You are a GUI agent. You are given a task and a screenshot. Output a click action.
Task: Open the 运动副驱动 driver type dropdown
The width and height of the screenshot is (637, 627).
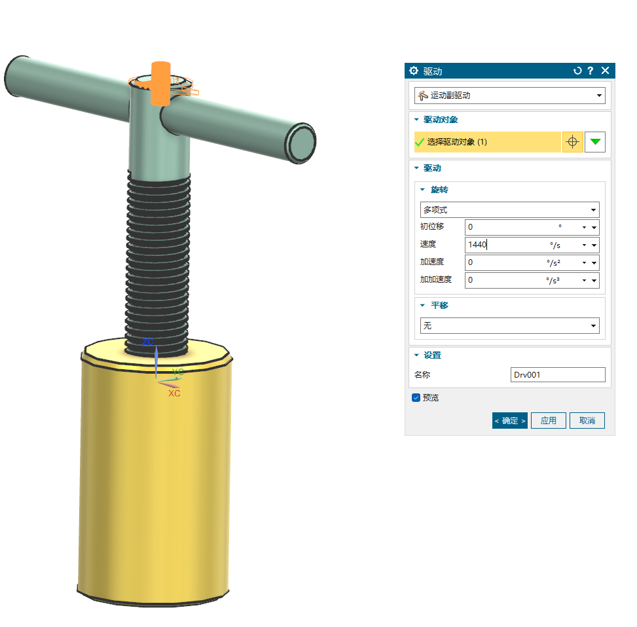point(509,96)
